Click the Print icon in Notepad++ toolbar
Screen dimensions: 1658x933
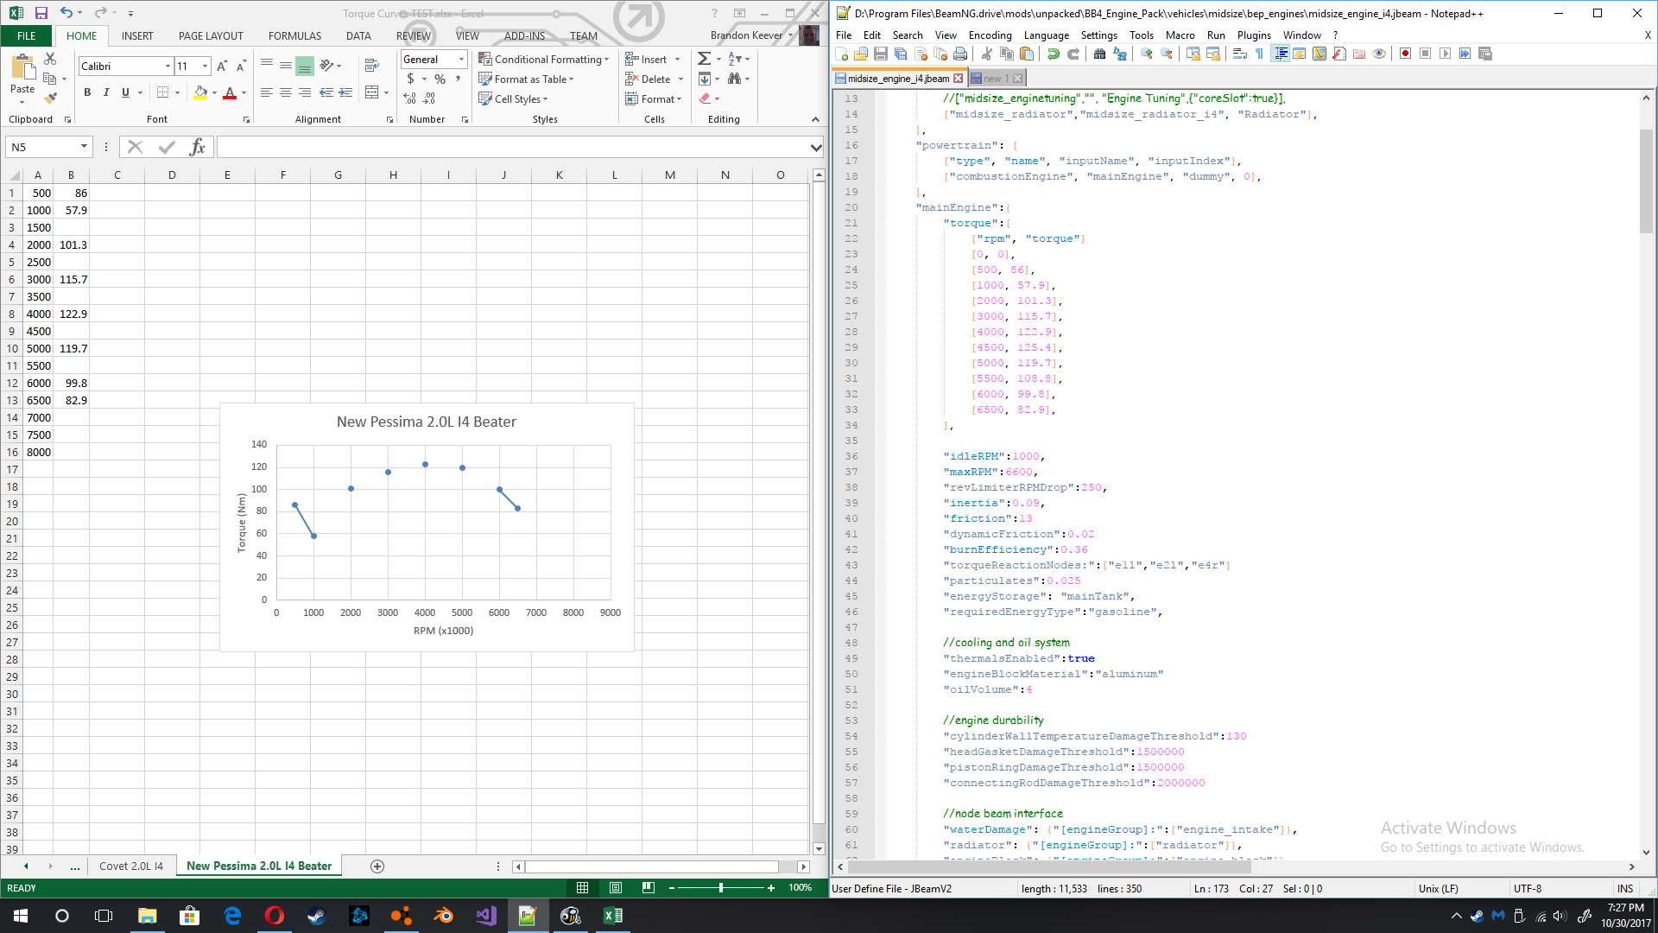960,54
